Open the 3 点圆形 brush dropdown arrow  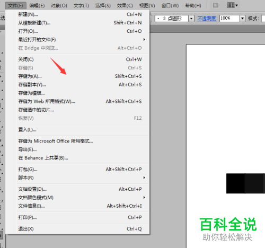click(x=191, y=19)
